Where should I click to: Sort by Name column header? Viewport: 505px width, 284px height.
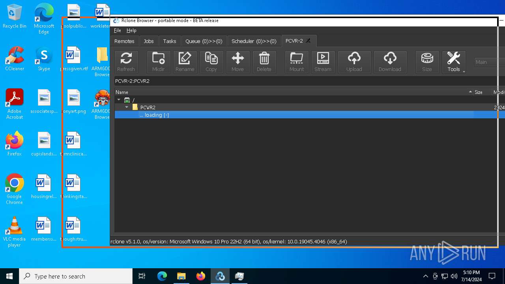(x=294, y=92)
